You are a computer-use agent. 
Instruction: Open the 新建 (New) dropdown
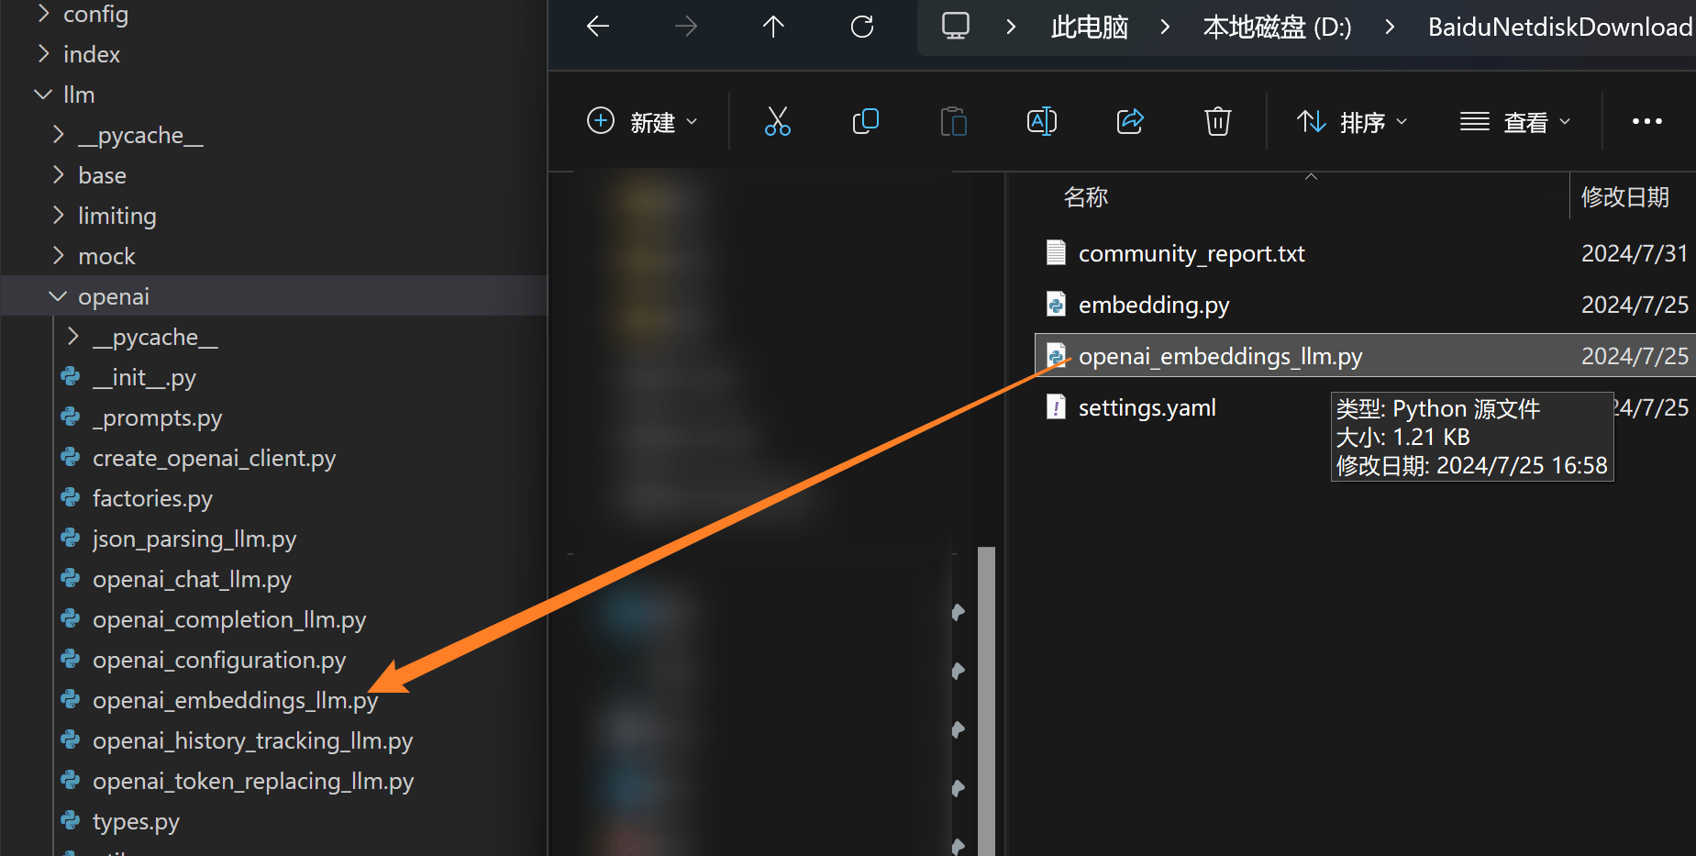(642, 121)
